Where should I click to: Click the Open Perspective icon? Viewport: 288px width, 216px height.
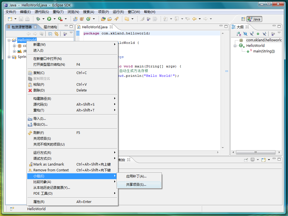[x=243, y=19]
